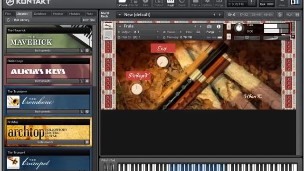This screenshot has width=304, height=171.
Task: Open the Frula Purge dropdown
Action: pyautogui.click(x=213, y=32)
